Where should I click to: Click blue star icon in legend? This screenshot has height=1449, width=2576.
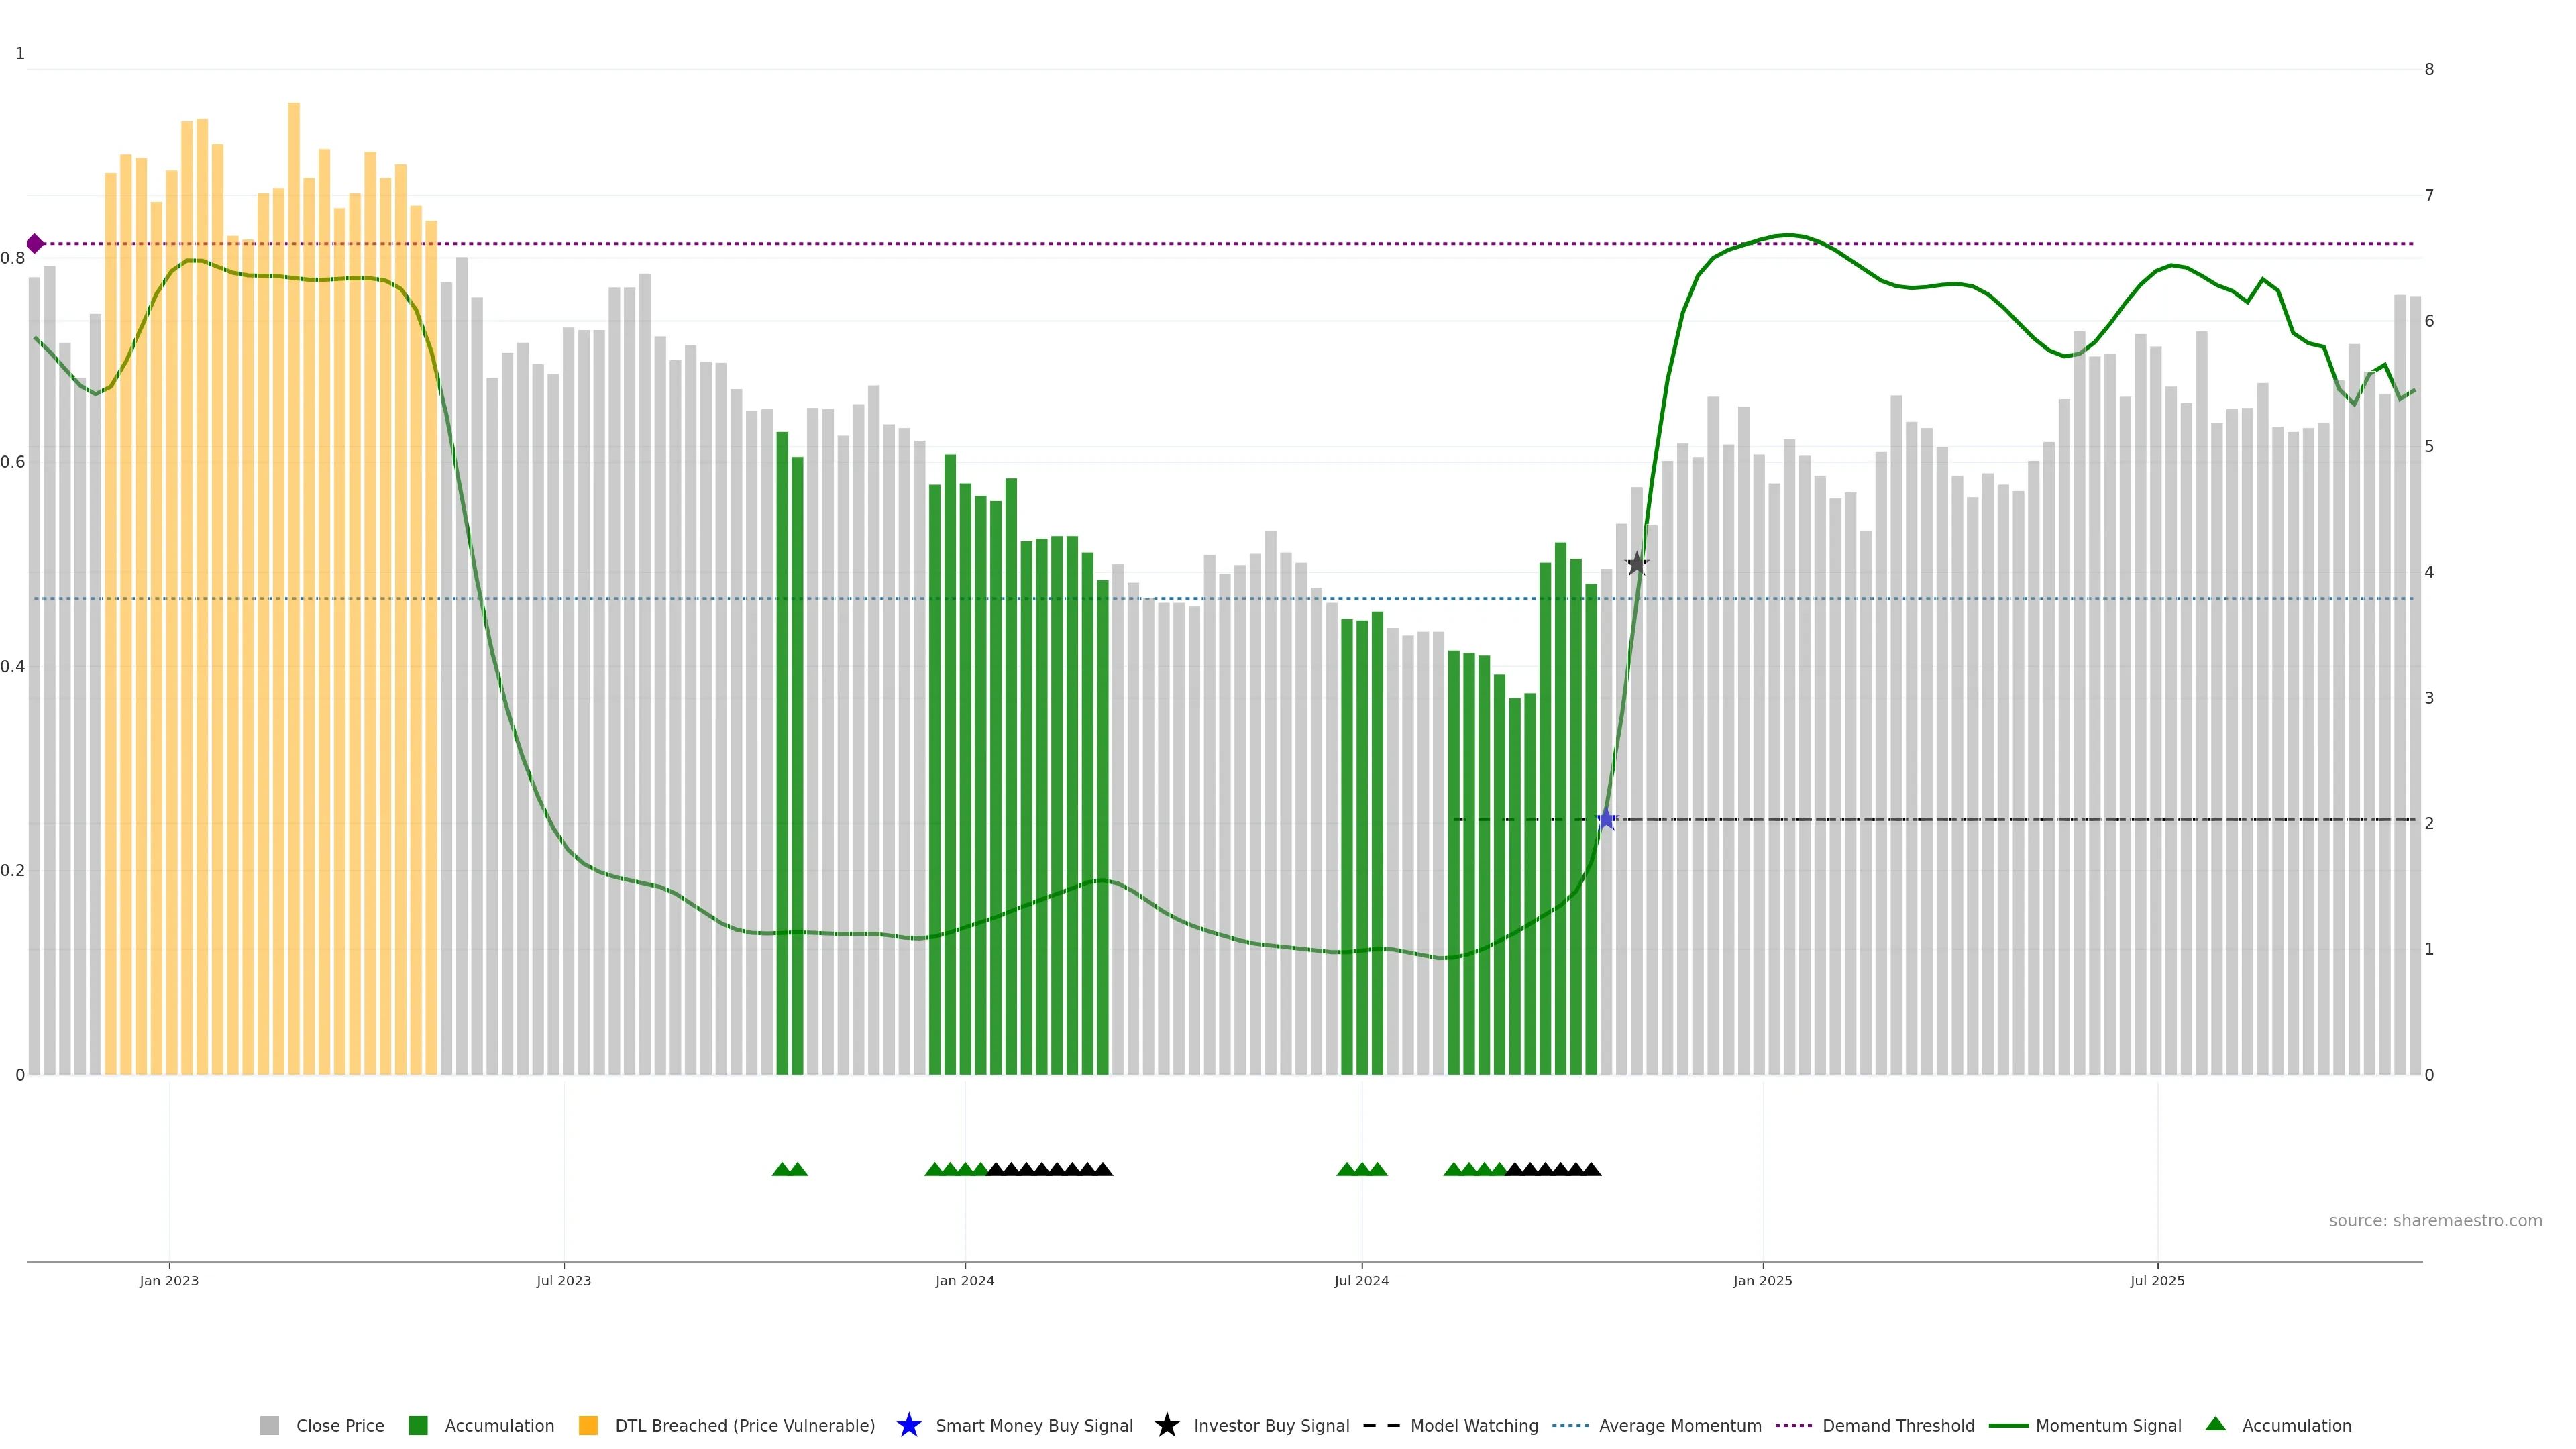(908, 1425)
